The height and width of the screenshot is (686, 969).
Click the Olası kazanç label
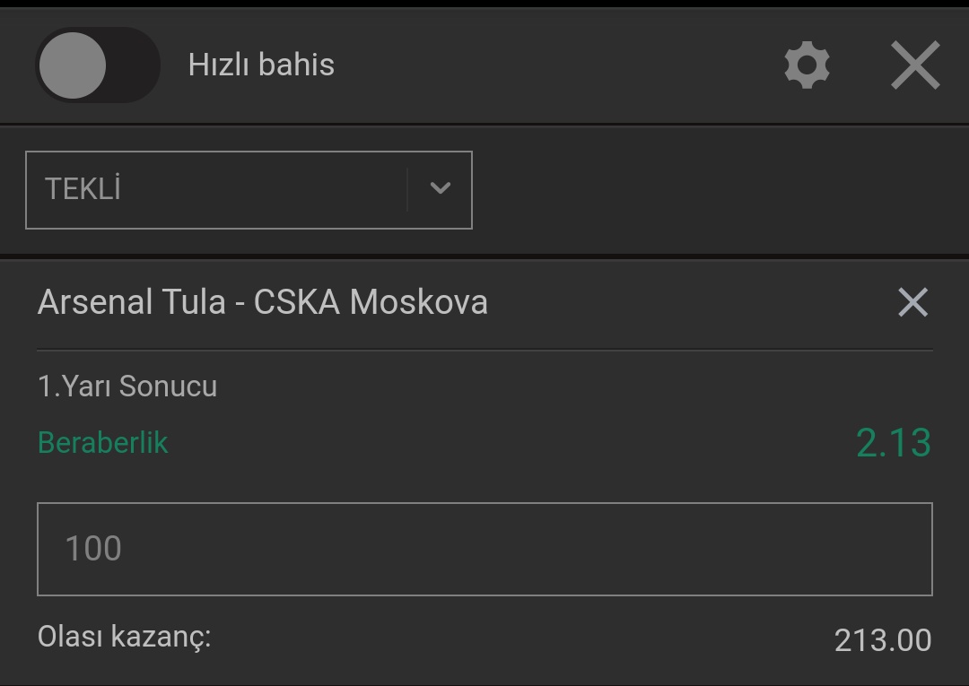[x=124, y=637]
